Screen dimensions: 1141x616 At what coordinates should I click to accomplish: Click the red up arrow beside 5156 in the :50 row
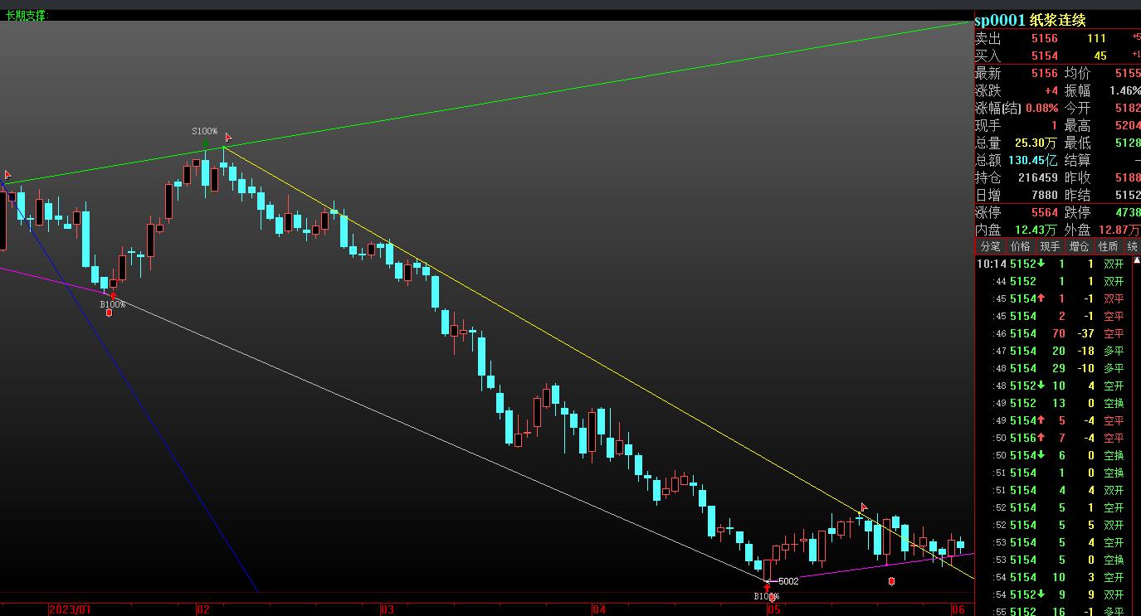[1041, 438]
